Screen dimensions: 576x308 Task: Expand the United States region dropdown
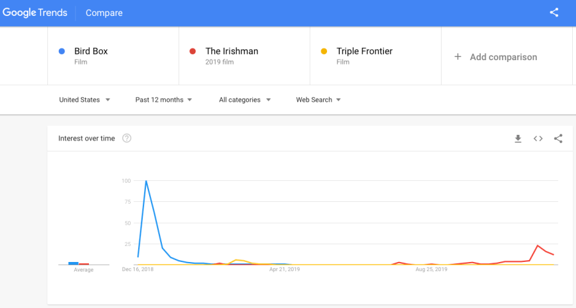[84, 100]
